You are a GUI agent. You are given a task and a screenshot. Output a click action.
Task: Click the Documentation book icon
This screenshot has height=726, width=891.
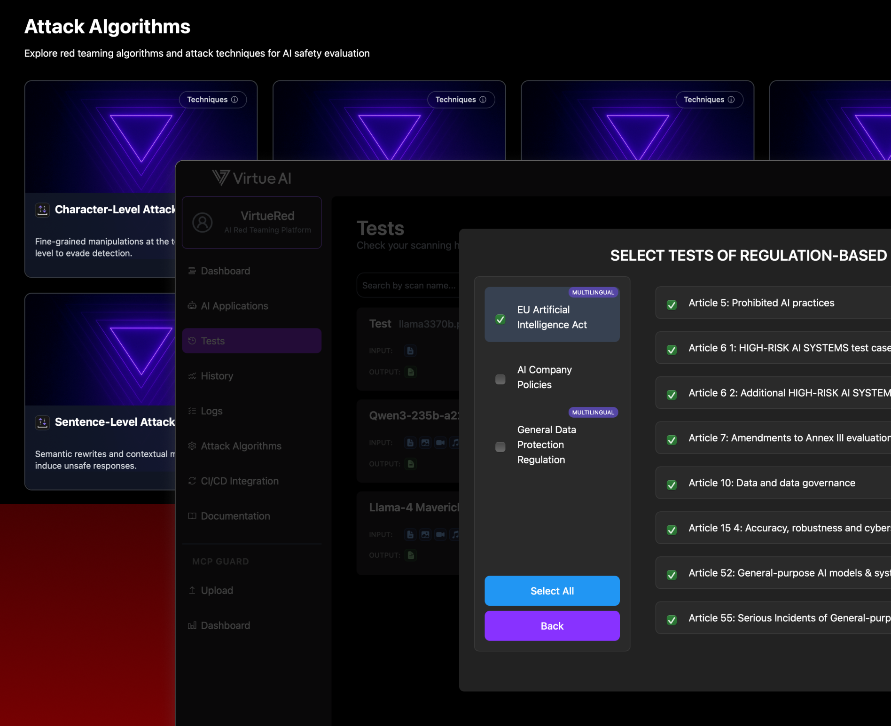coord(192,516)
